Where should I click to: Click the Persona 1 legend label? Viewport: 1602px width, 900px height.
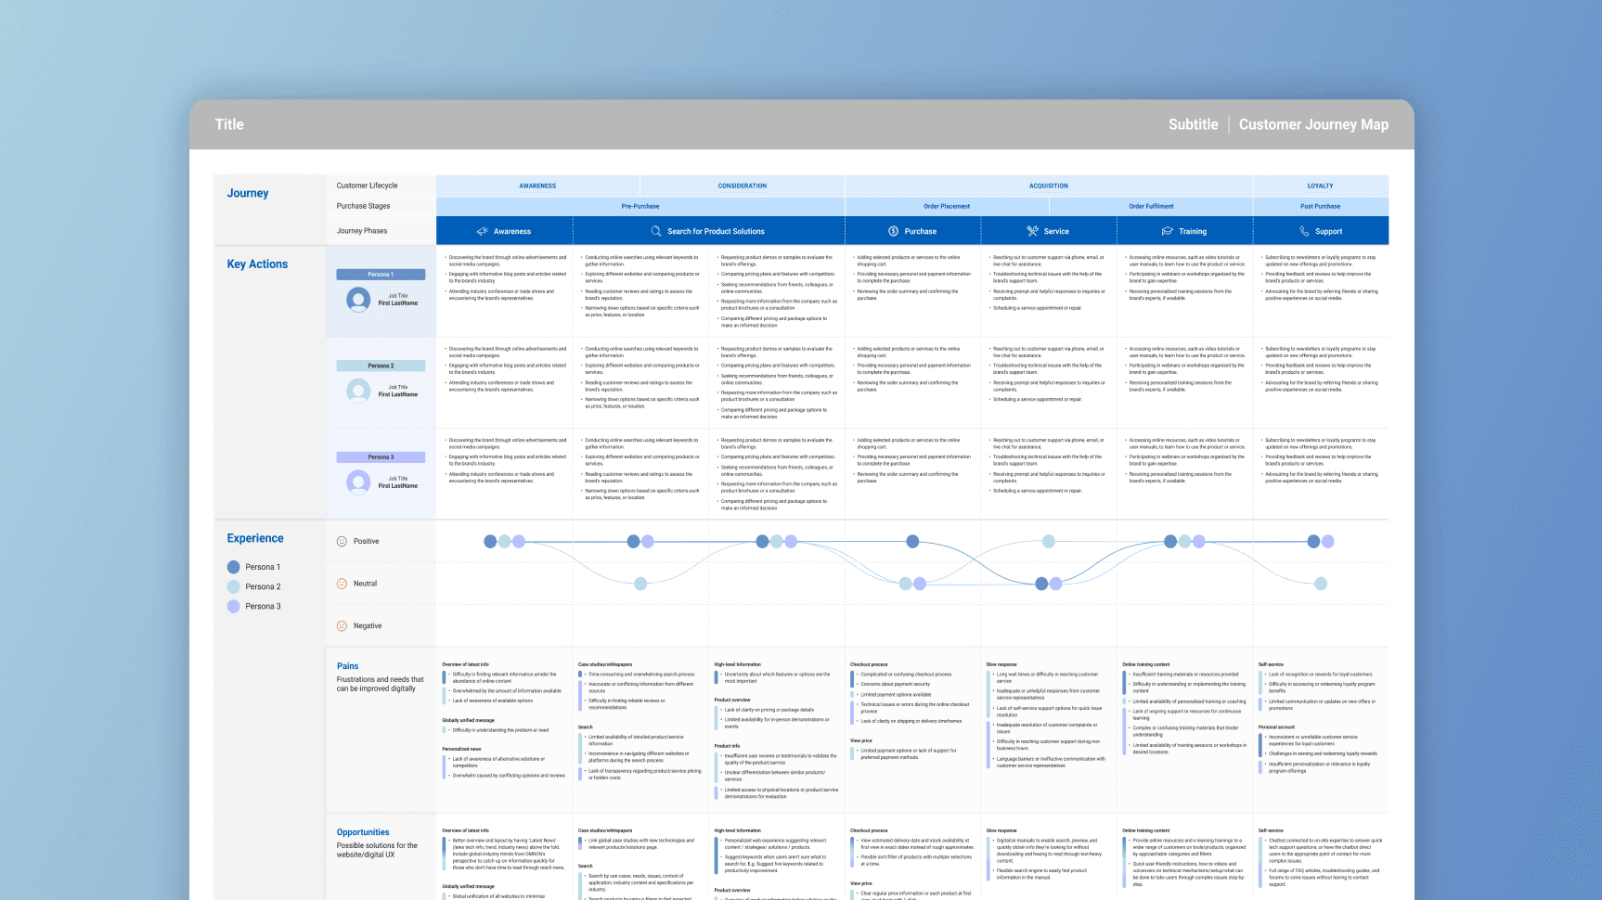tap(263, 567)
